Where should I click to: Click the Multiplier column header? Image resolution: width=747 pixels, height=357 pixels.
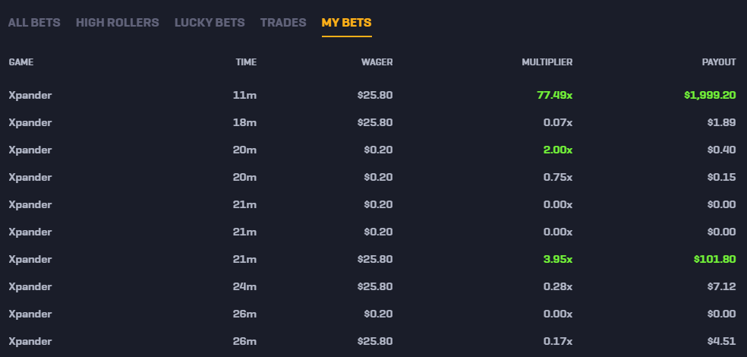[547, 62]
